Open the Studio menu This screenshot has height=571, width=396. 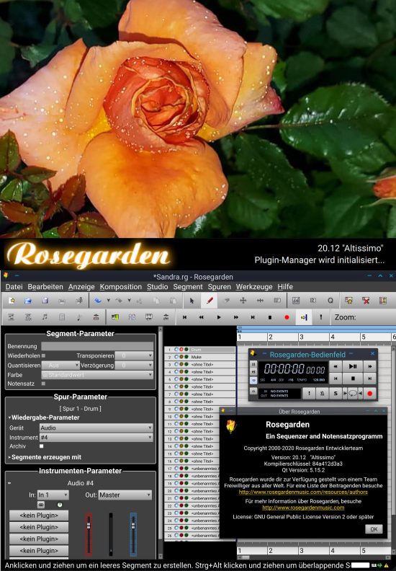click(158, 287)
